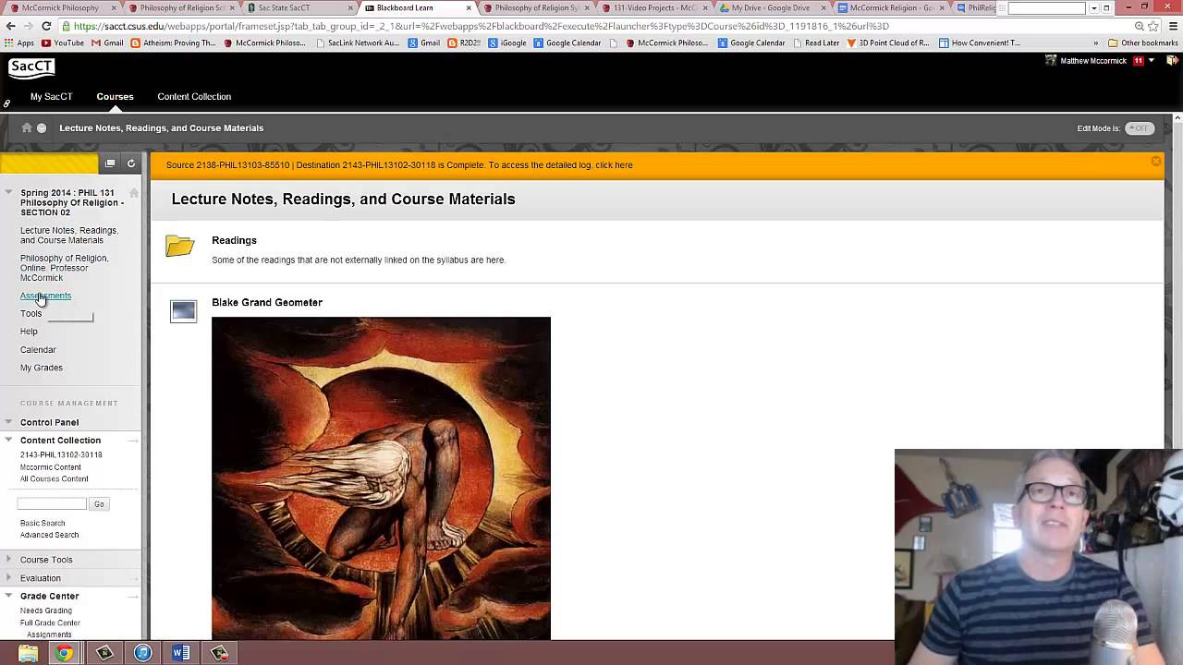Image resolution: width=1183 pixels, height=665 pixels.
Task: Open Microsoft Word from the taskbar
Action: point(181,653)
